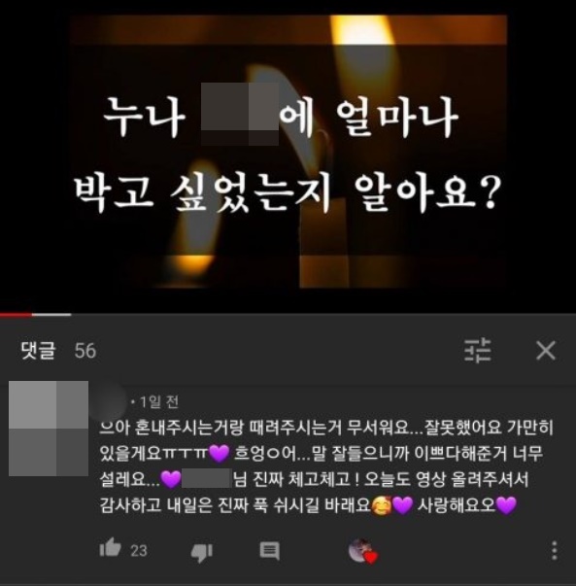
Task: Tap the video player to show controls
Action: pyautogui.click(x=288, y=152)
